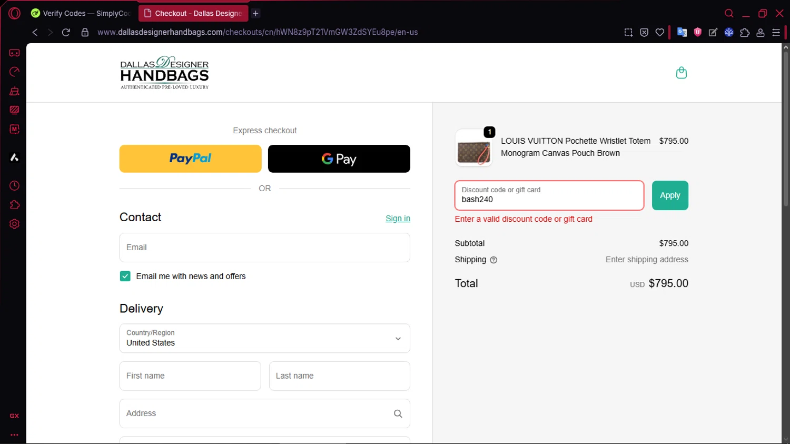This screenshot has height=444, width=790.
Task: Open GX Cleaner sidebar icon
Action: point(14,91)
